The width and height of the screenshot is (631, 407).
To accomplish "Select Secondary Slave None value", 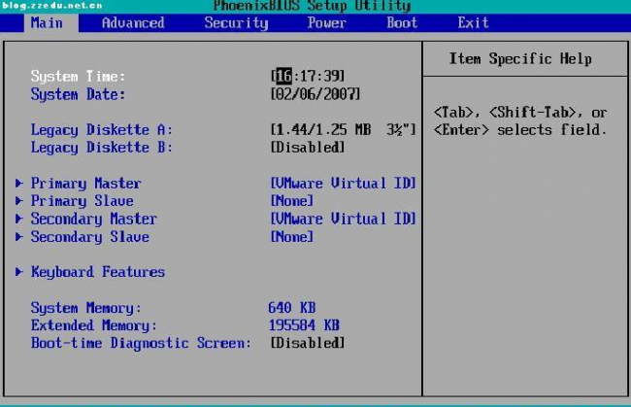I will pos(292,237).
